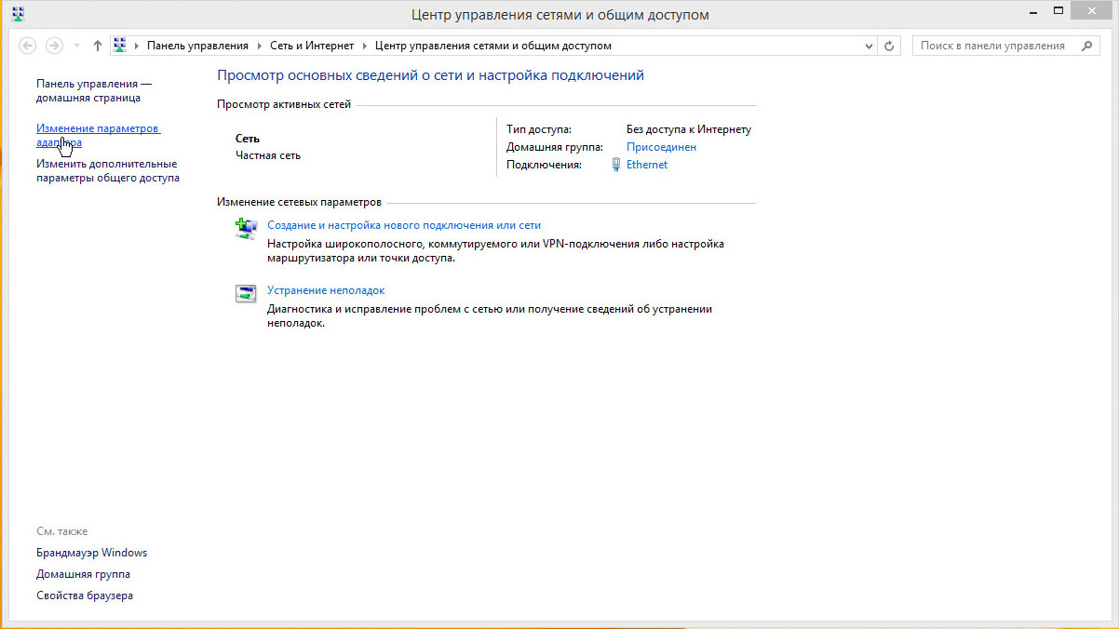This screenshot has width=1119, height=629.
Task: Click the Присоединен homegroup link
Action: click(661, 147)
